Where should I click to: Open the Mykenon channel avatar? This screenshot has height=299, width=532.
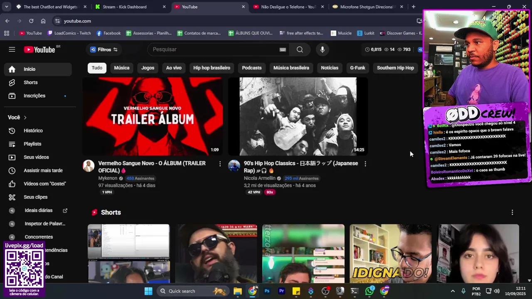89,166
